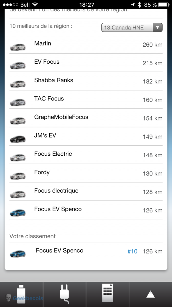Tap the Bluetooth status icon
The image size is (172, 307).
(x=140, y=5)
